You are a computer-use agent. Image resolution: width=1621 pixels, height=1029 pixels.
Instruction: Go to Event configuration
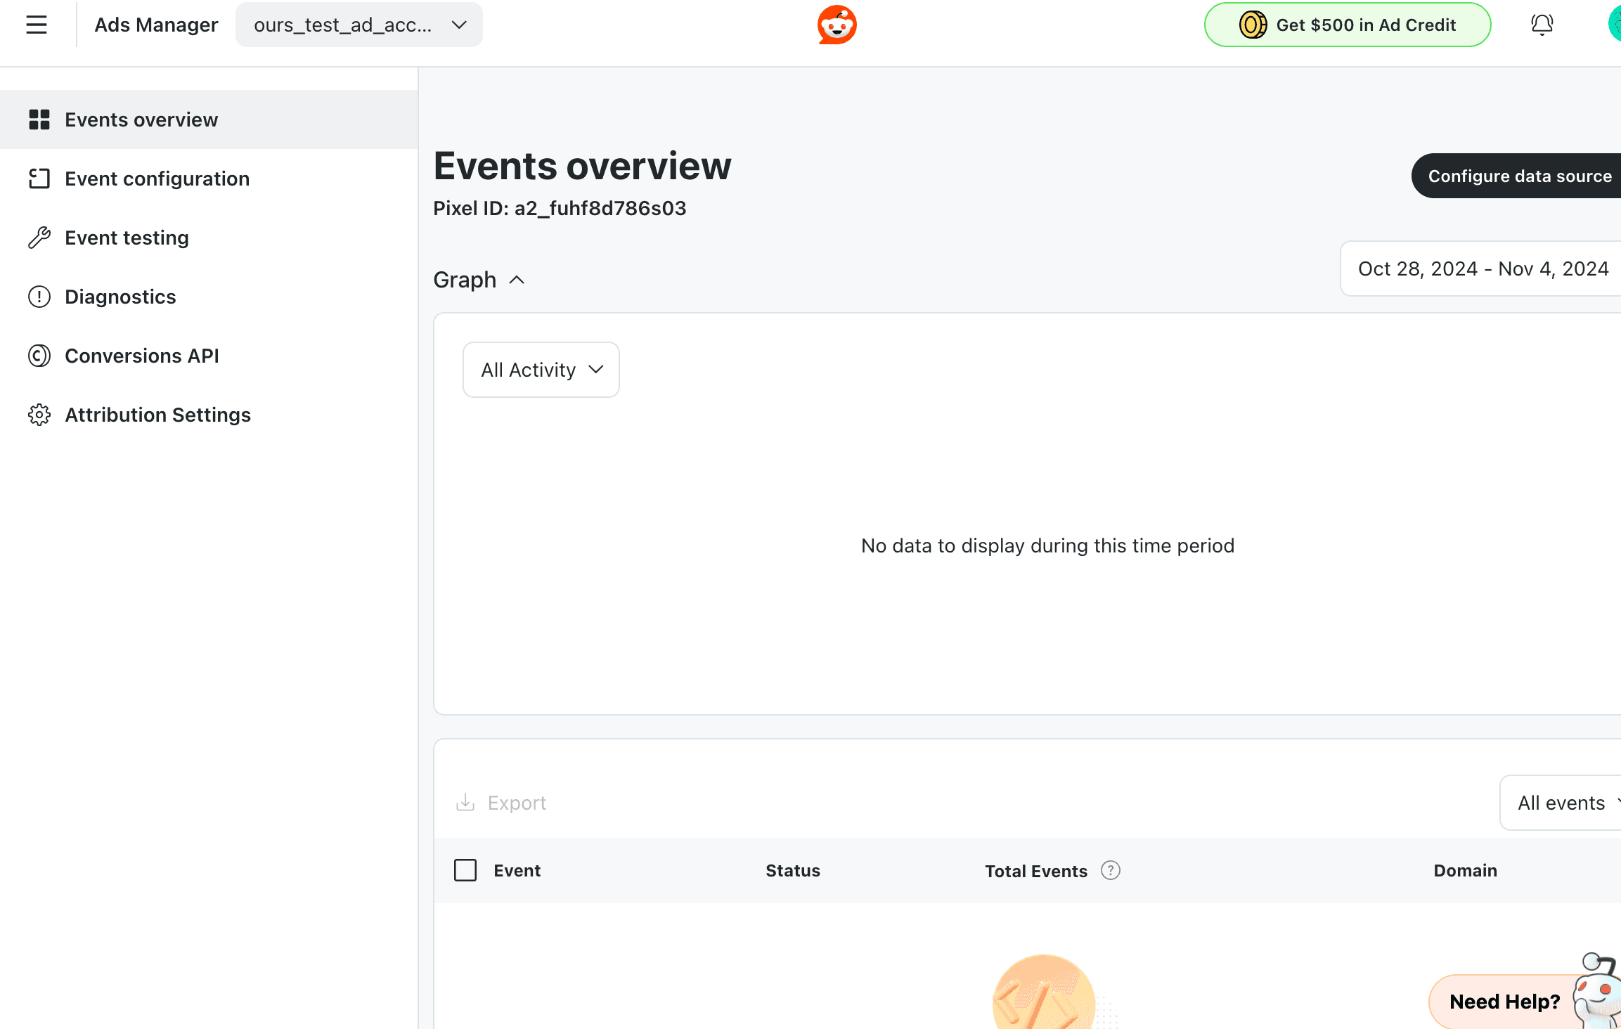coord(157,179)
